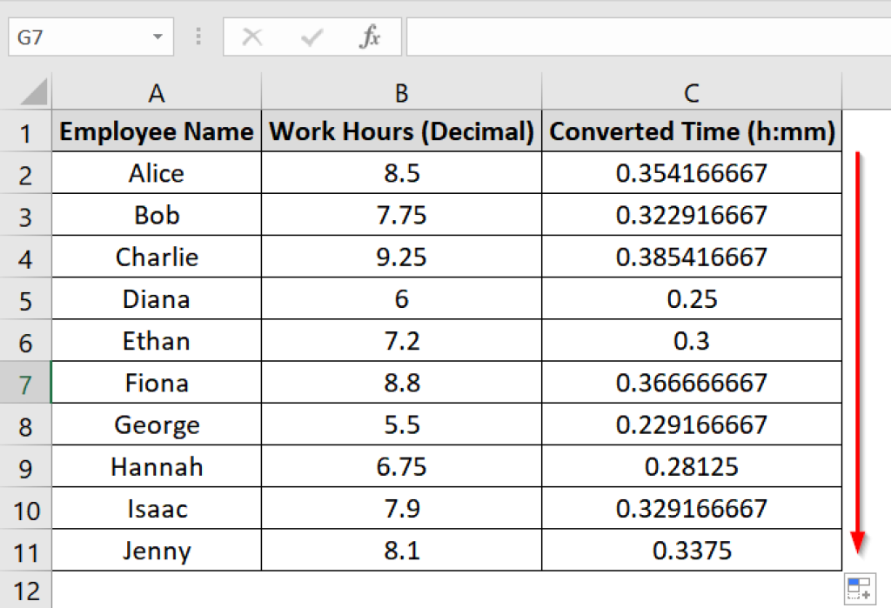Select column header C
The image size is (891, 608).
click(692, 92)
